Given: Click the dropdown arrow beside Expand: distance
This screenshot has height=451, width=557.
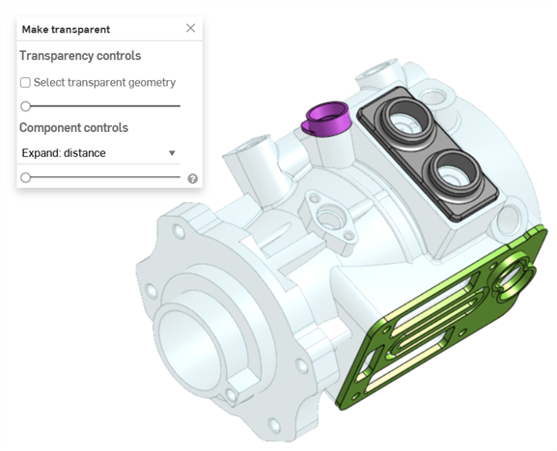Looking at the screenshot, I should coord(172,153).
